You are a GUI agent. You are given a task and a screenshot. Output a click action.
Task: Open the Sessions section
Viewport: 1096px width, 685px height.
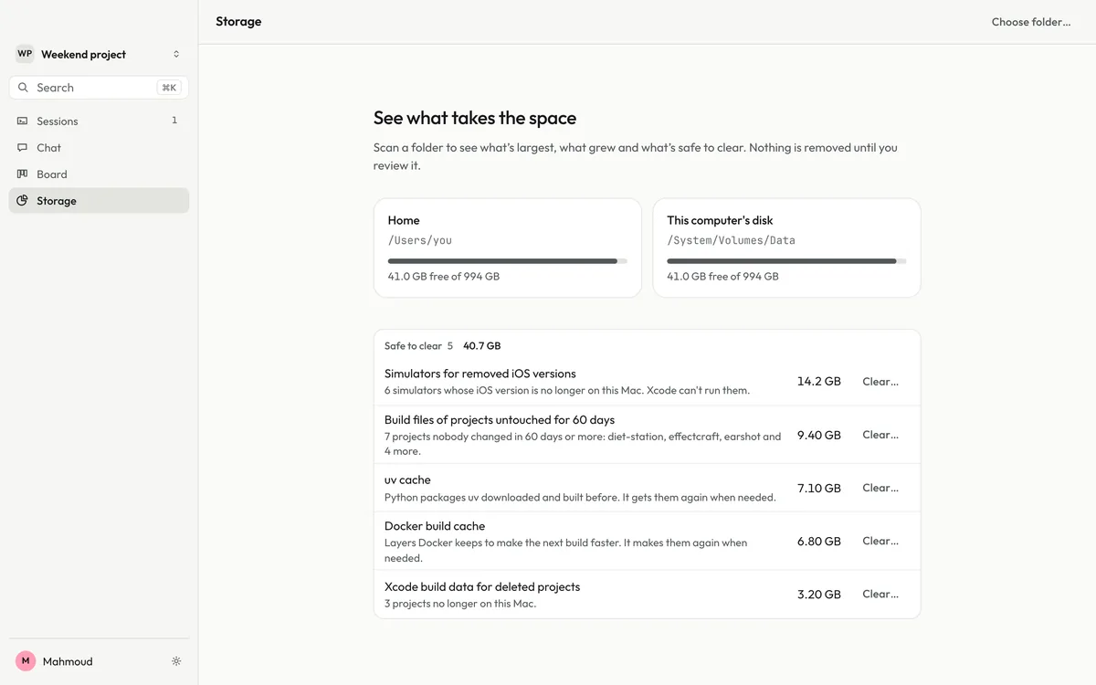99,121
